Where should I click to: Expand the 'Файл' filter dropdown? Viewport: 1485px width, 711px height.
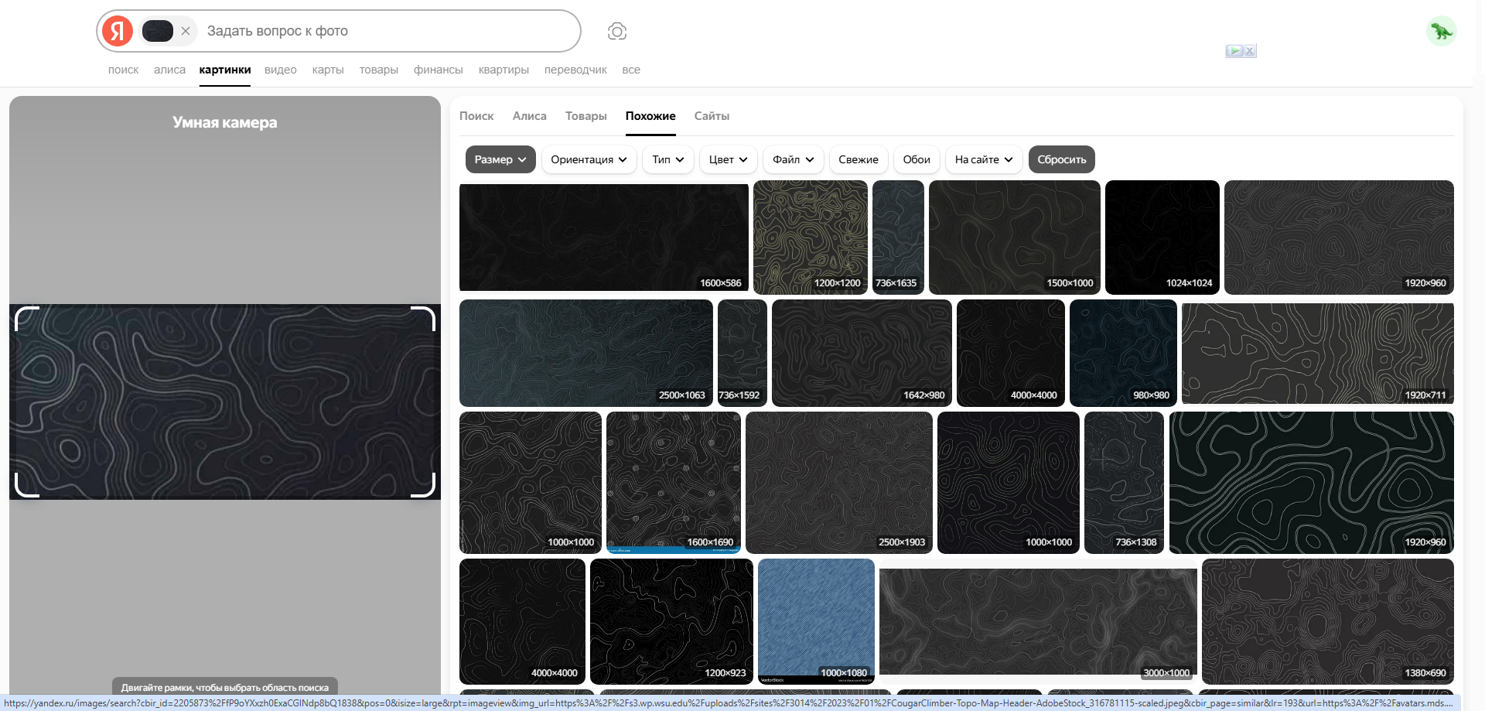pos(794,159)
